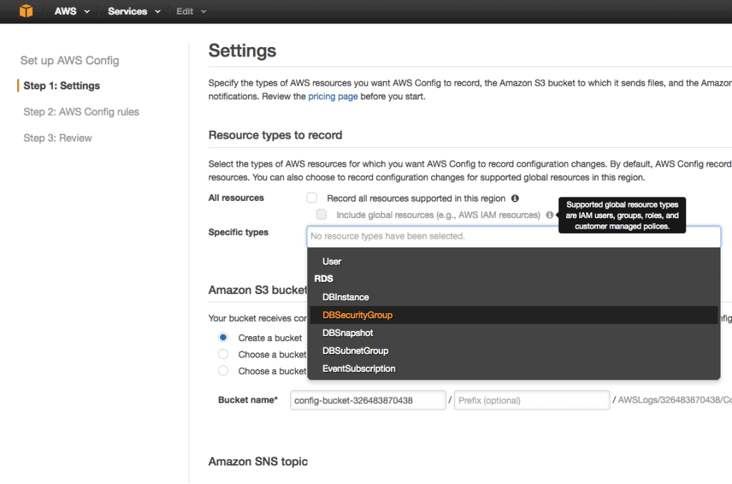Click info icon beside "Record all resources"

point(515,199)
